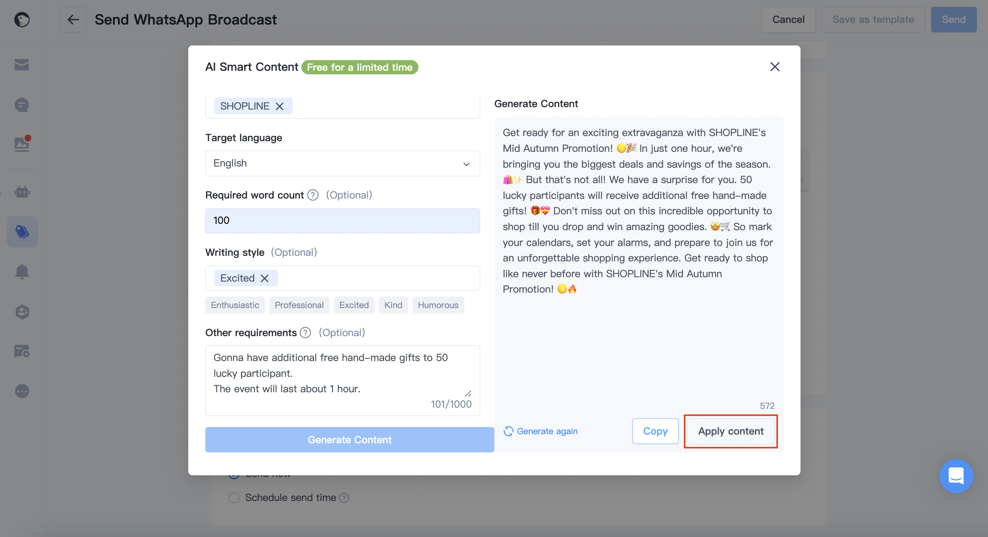The height and width of the screenshot is (537, 988).
Task: Click the Required word count field
Action: 343,221
